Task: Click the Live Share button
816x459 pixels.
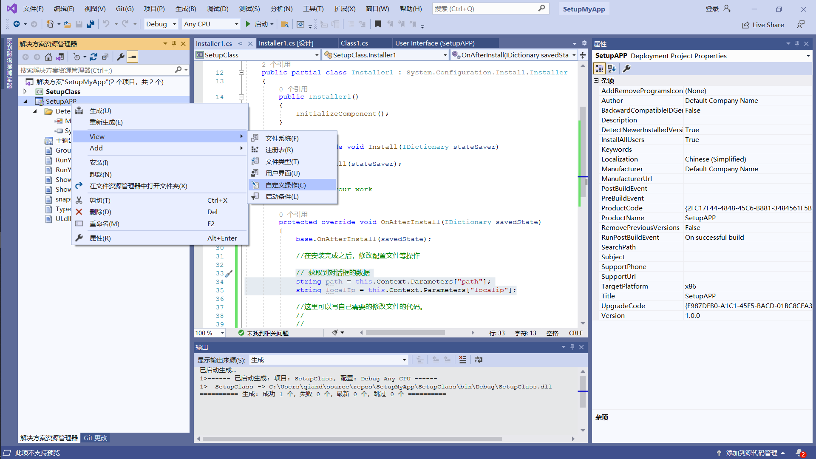Action: click(763, 25)
